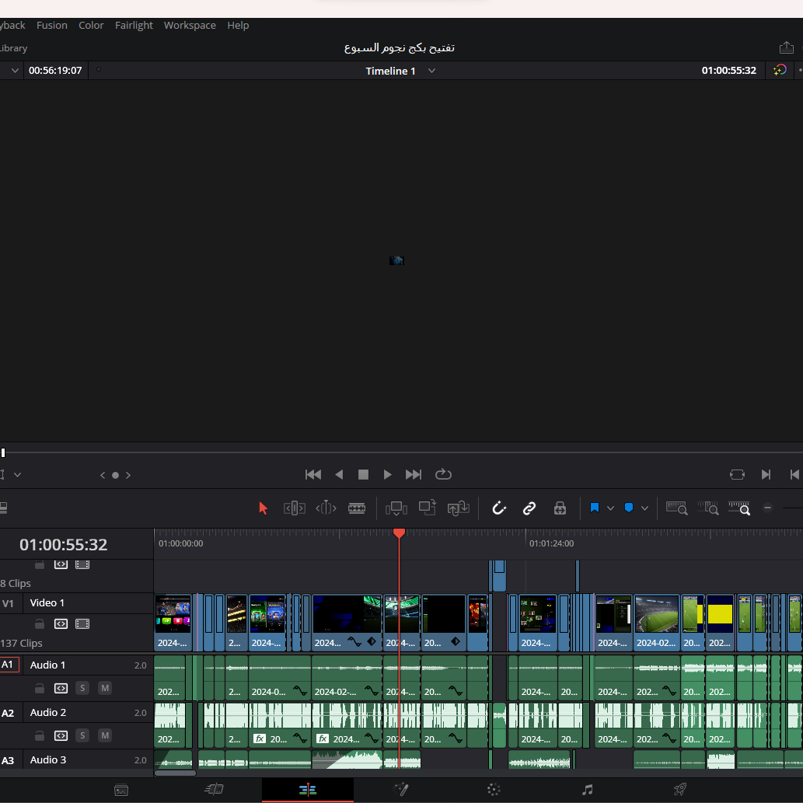This screenshot has width=803, height=803.
Task: Enable the Blade Edit Mode tool
Action: click(357, 508)
